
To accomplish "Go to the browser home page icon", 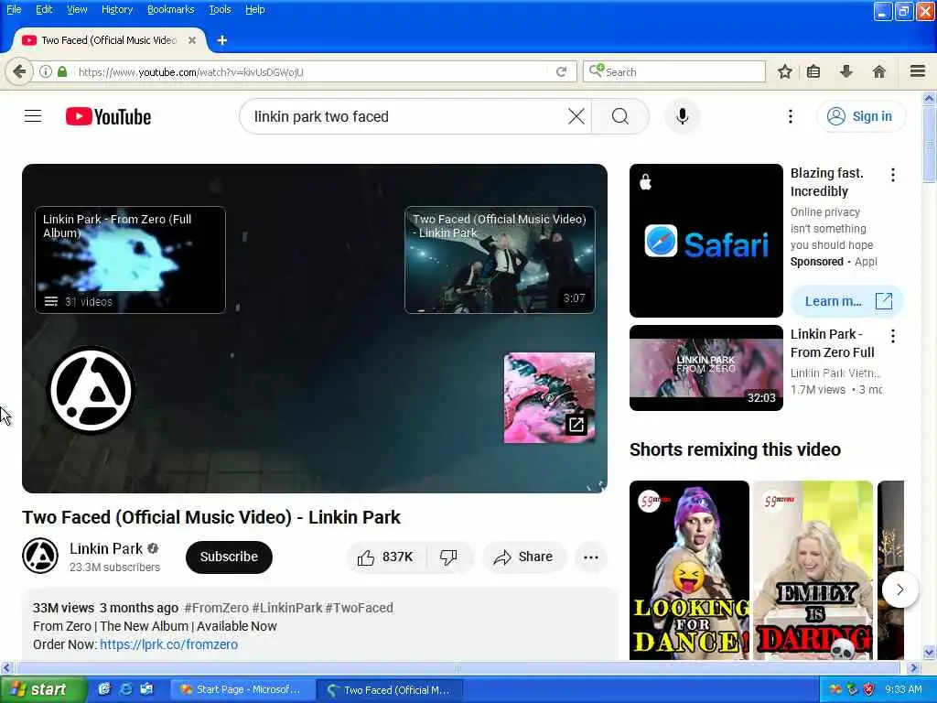I will 878,71.
